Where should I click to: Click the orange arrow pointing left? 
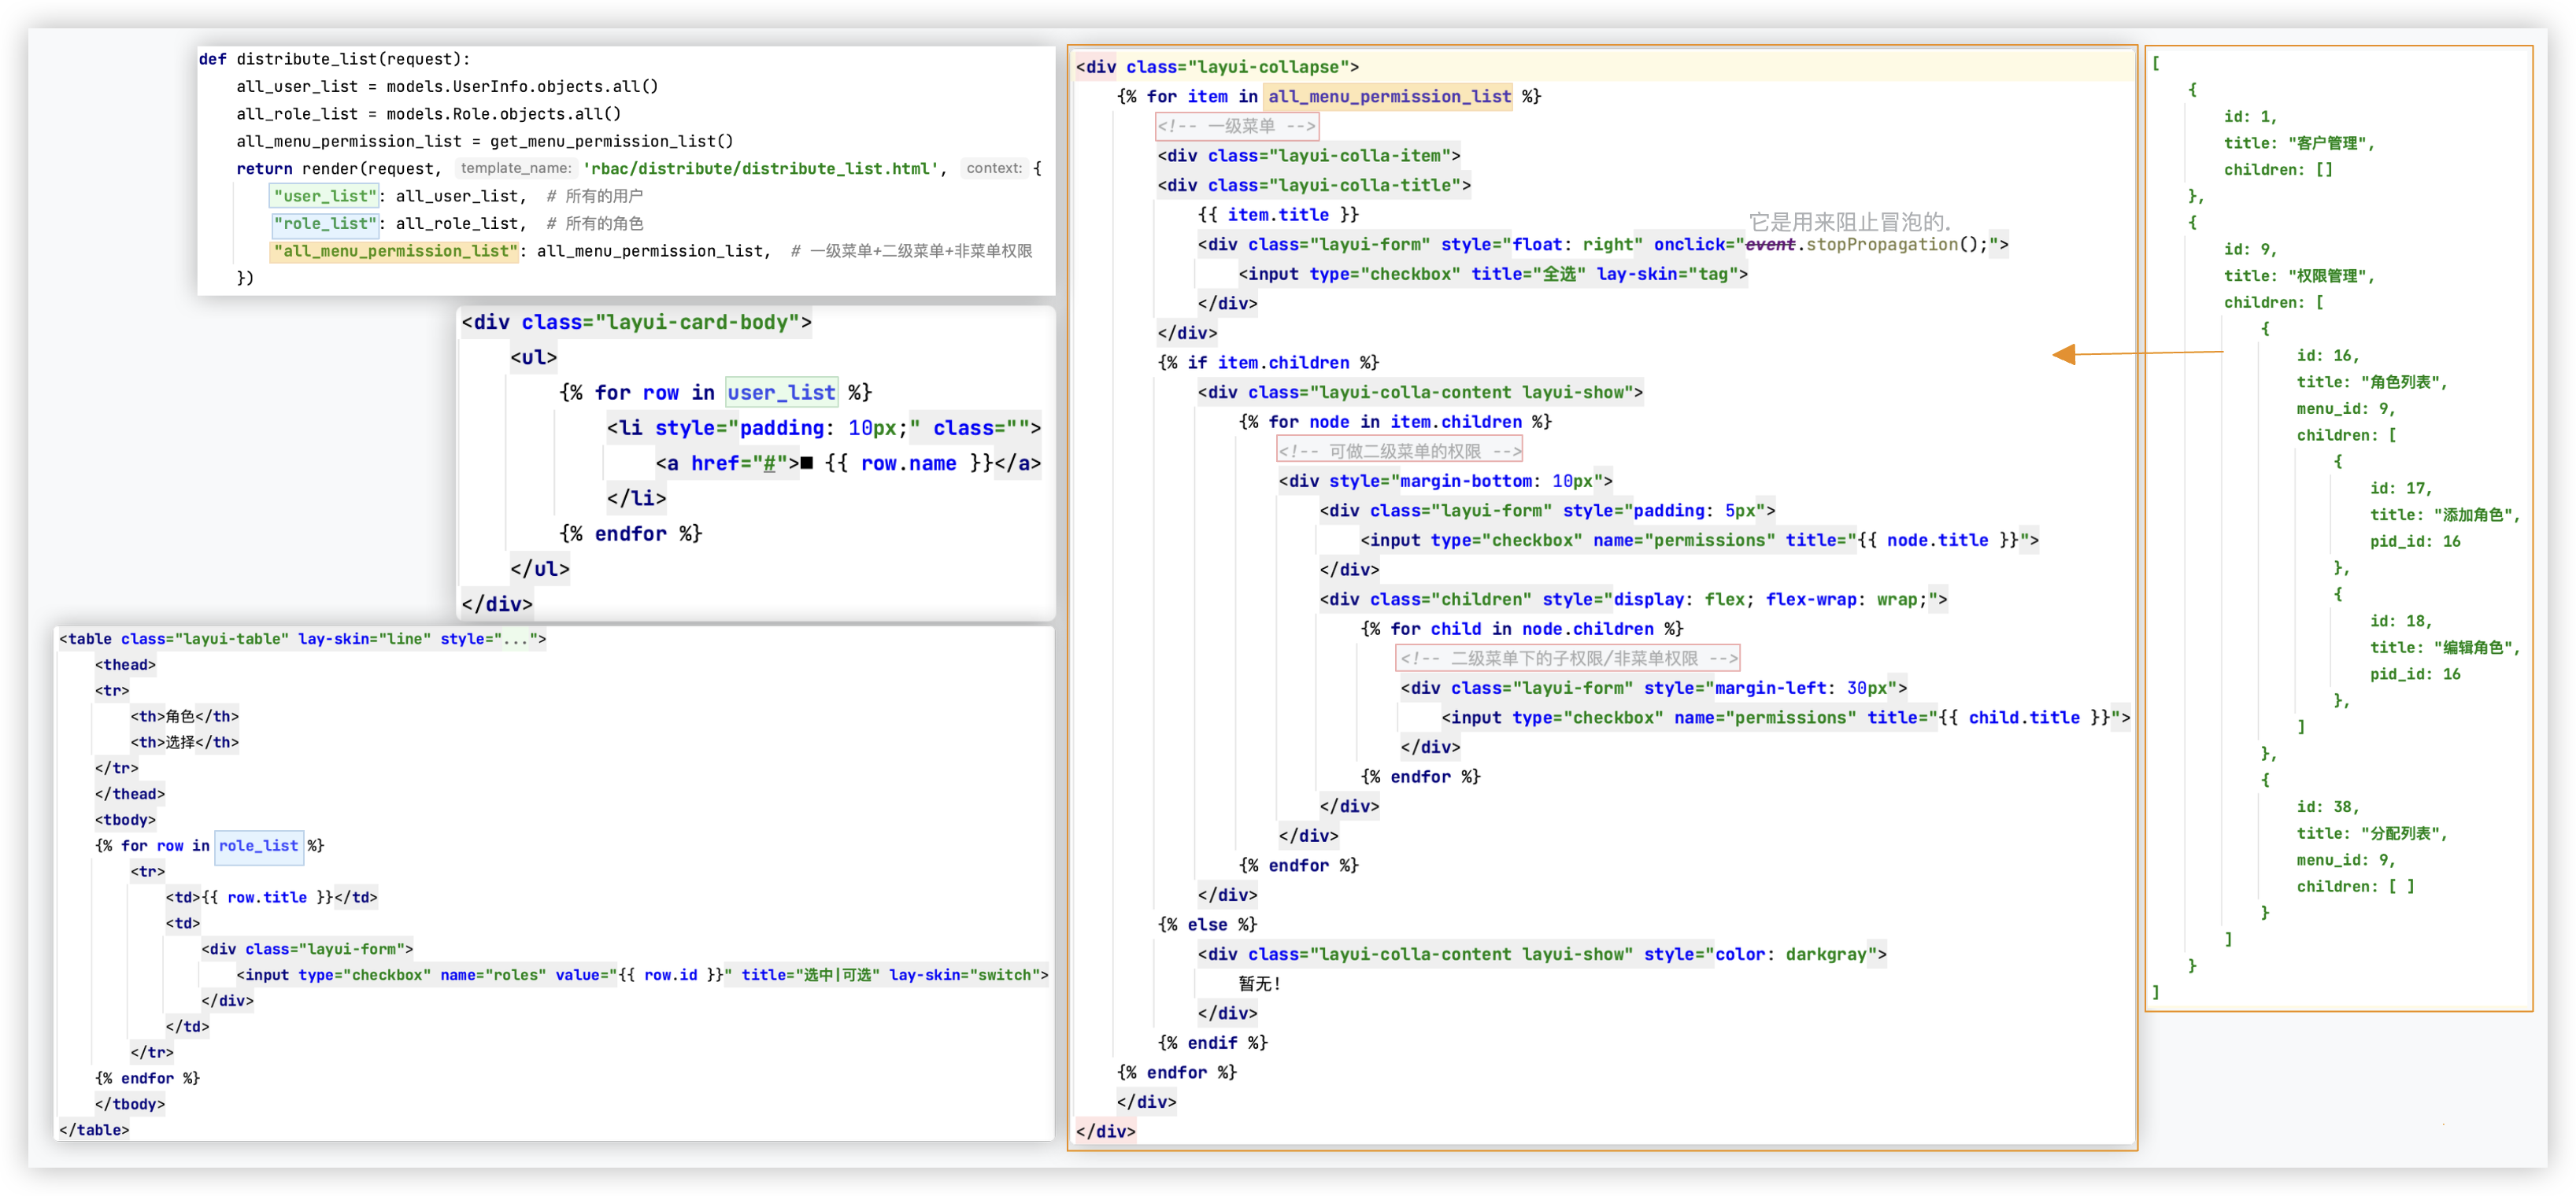coord(2064,354)
